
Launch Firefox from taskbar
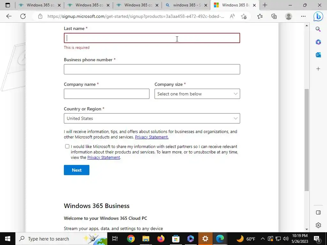[x=161, y=239]
